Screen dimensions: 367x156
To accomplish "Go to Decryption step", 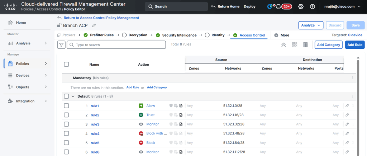I will point(135,35).
